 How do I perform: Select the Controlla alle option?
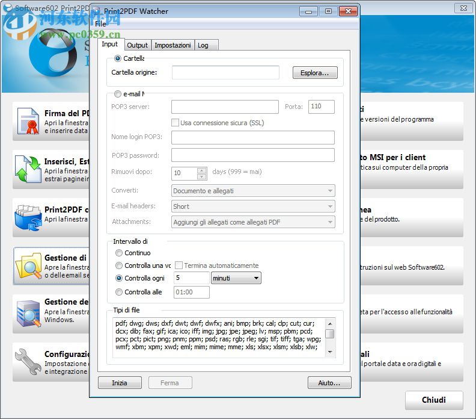pyautogui.click(x=119, y=292)
